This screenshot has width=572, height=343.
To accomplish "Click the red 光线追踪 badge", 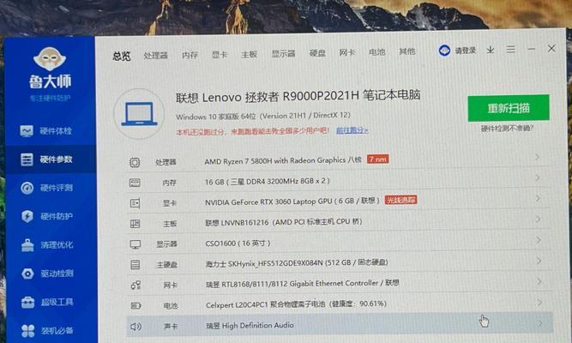I will tap(400, 200).
